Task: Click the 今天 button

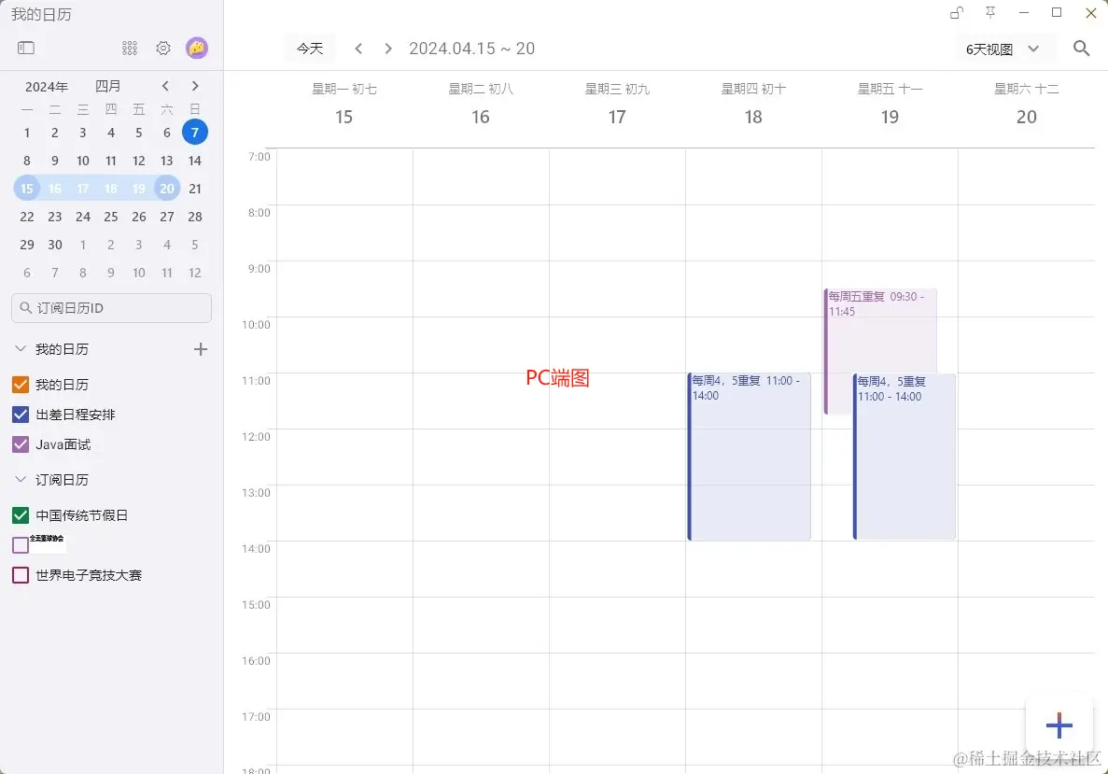Action: 310,48
